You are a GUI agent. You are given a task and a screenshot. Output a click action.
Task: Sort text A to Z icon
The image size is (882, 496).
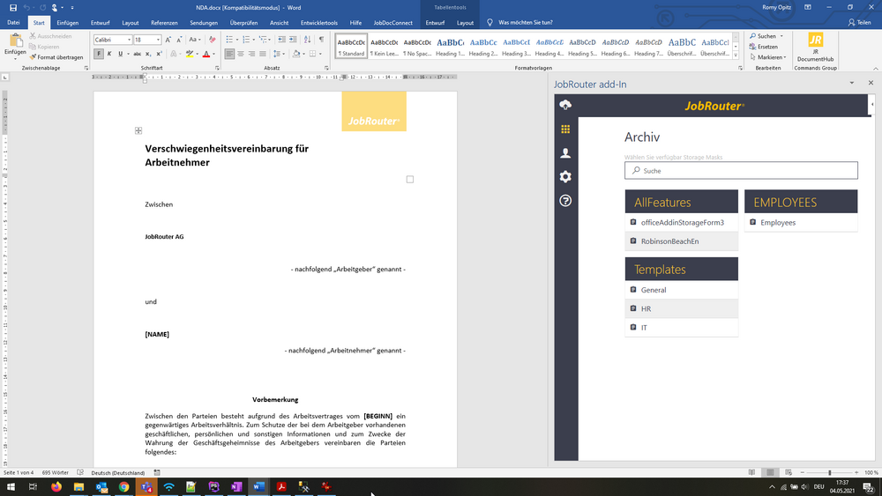pos(307,40)
